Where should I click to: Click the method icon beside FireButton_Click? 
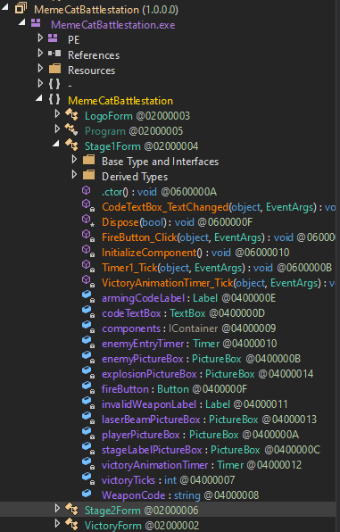pos(87,236)
